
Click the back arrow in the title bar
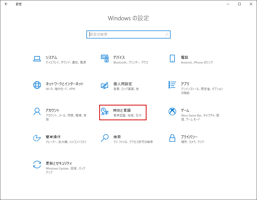pos(6,4)
